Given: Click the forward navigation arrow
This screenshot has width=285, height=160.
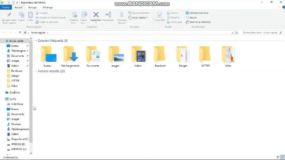Looking at the screenshot, I should (x=11, y=32).
